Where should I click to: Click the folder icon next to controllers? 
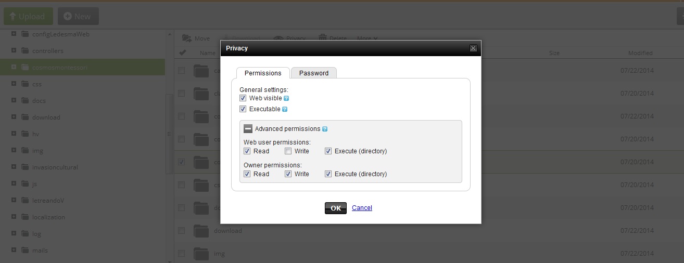click(25, 51)
